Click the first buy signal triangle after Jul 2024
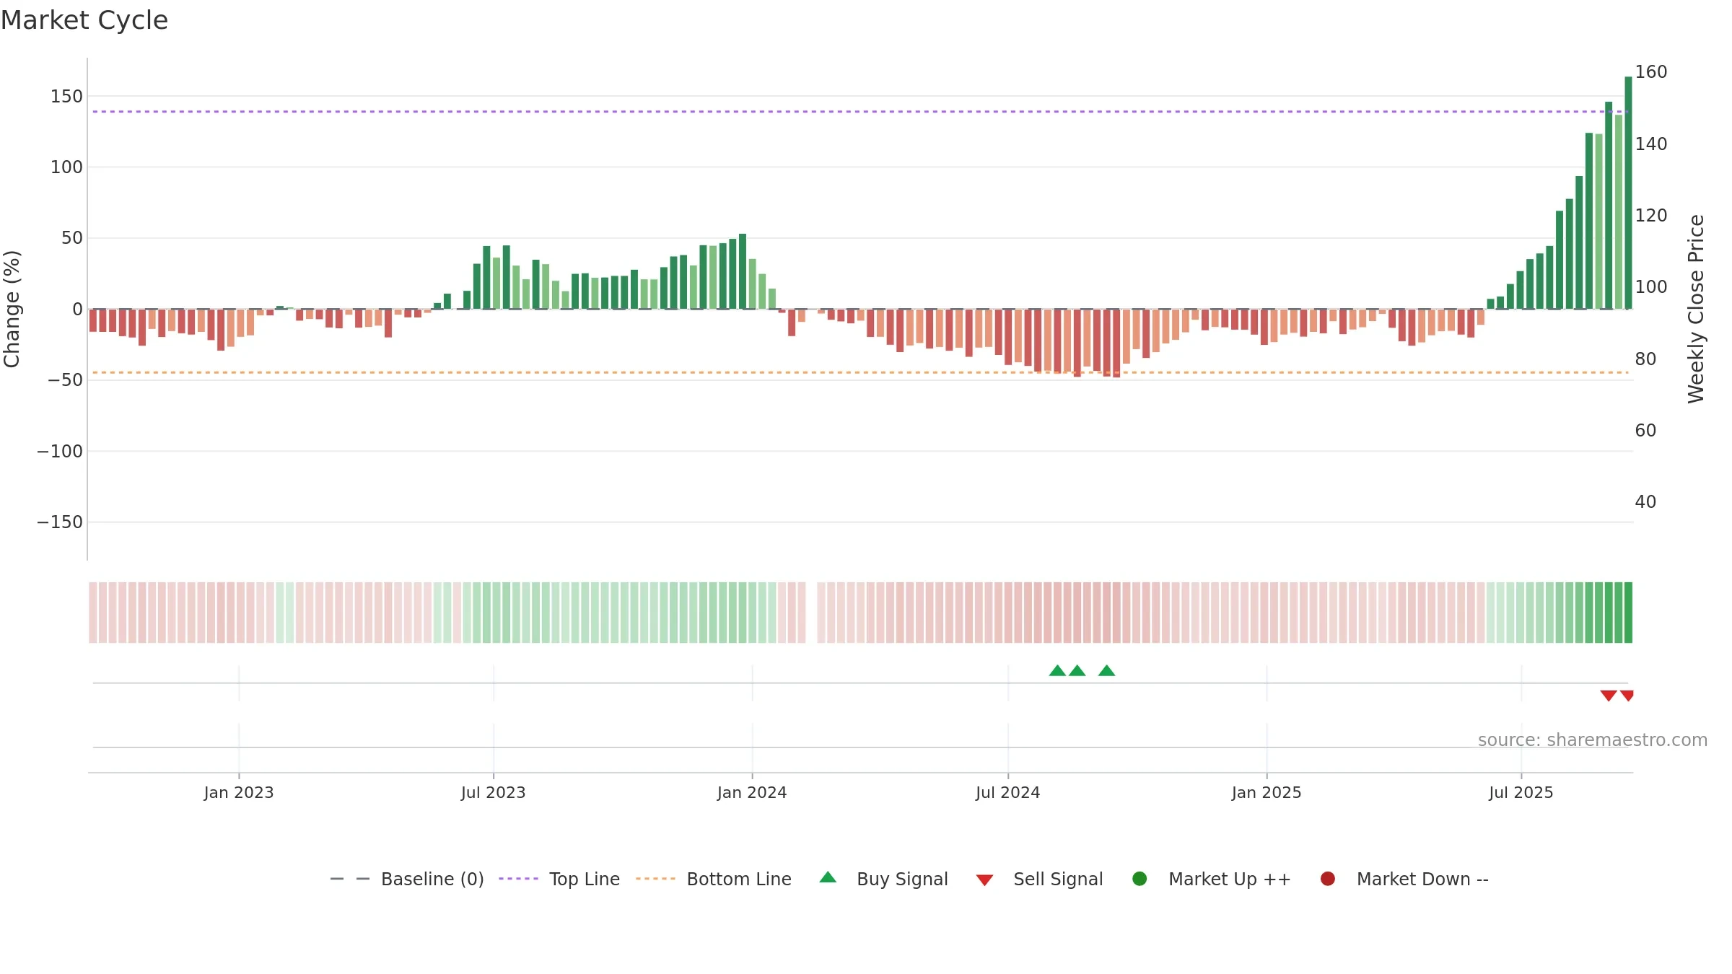1732x974 pixels. click(1057, 671)
